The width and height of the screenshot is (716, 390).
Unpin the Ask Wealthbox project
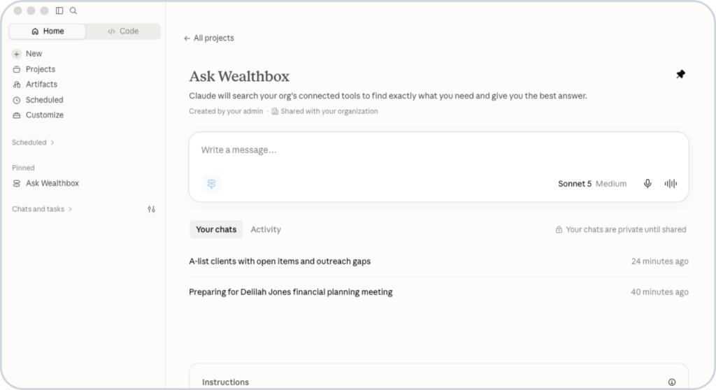pos(680,74)
